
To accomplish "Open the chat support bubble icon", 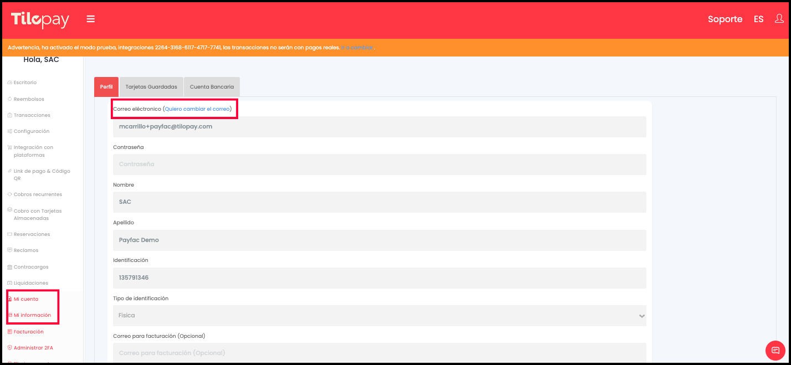I will (x=775, y=350).
